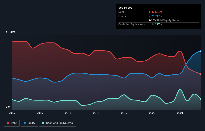Click Cash And Equivalents tooltip label
205x131 pixels.
tap(132, 24)
